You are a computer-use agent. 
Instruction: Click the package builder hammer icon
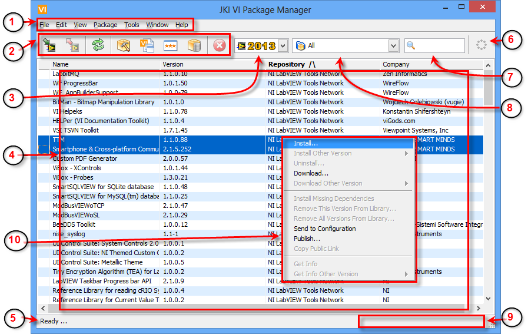(123, 46)
